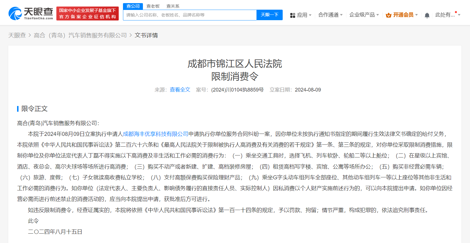Viewport: 470px width, 243px height.
Task: Click the red 官方备案企业征信机构 badge
Action: pyautogui.click(x=87, y=14)
